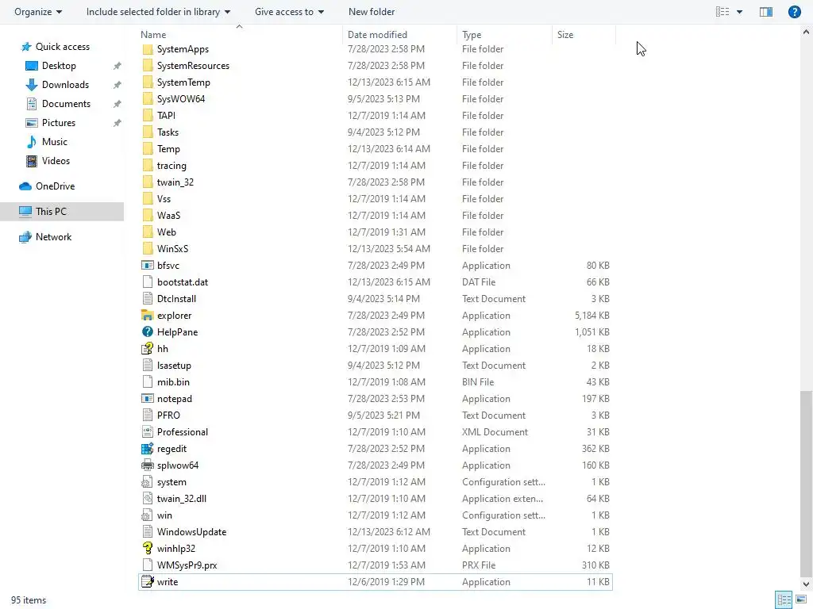Click the change view layout icon
Image resolution: width=813 pixels, height=609 pixels.
click(x=722, y=11)
